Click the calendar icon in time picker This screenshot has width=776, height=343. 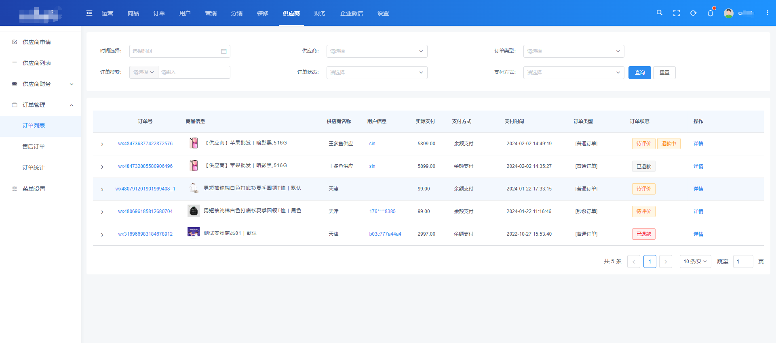[x=224, y=51]
